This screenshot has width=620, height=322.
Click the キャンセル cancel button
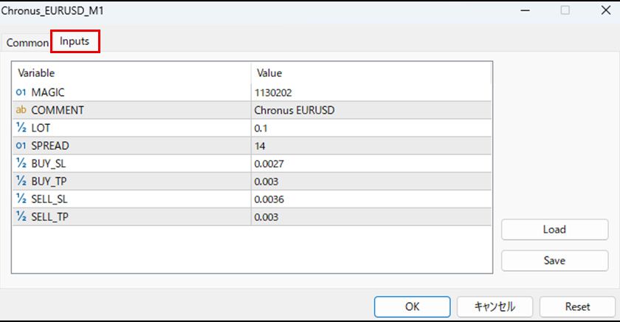pyautogui.click(x=495, y=306)
